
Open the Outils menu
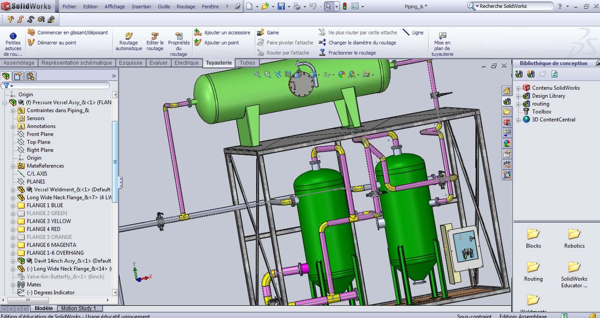tap(163, 6)
